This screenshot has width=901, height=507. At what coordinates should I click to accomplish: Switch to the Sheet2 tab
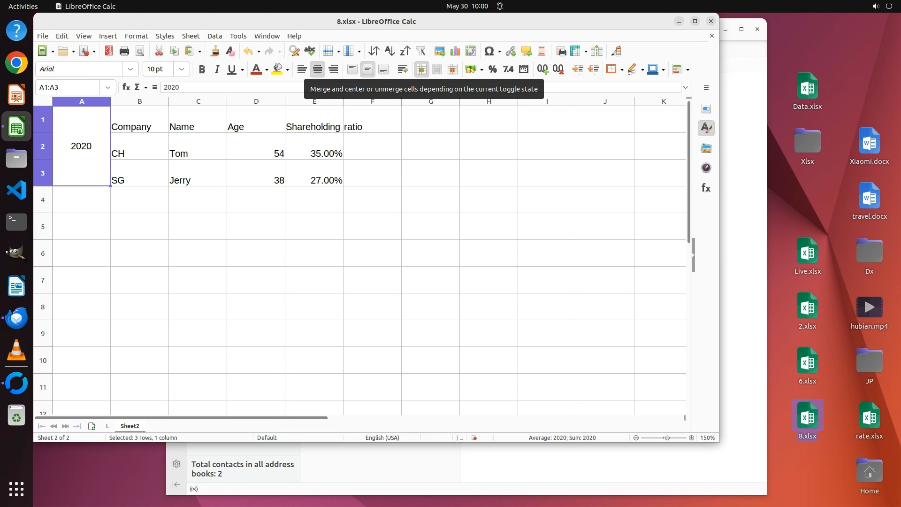(130, 426)
